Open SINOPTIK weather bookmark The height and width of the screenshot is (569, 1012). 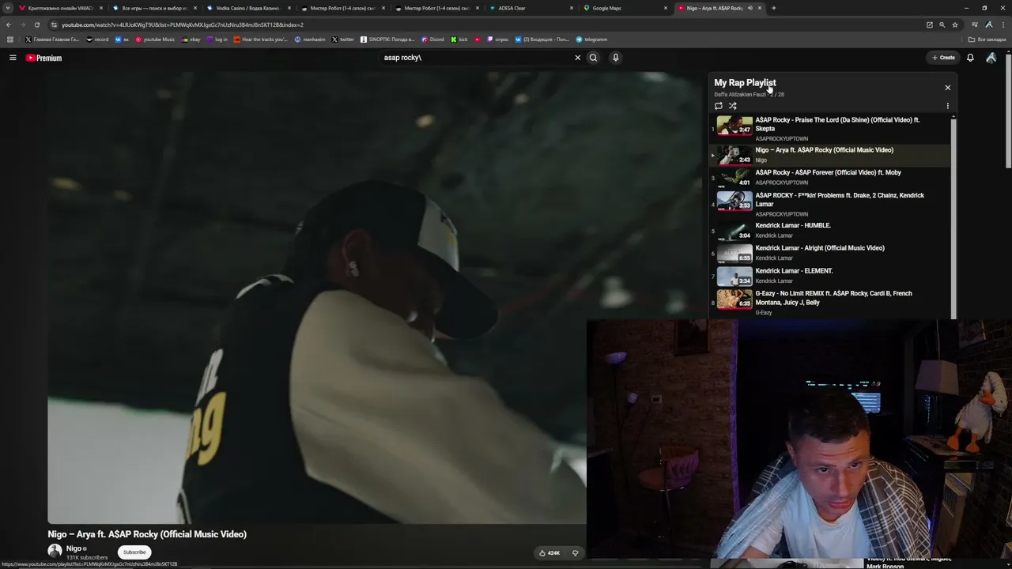pyautogui.click(x=387, y=40)
